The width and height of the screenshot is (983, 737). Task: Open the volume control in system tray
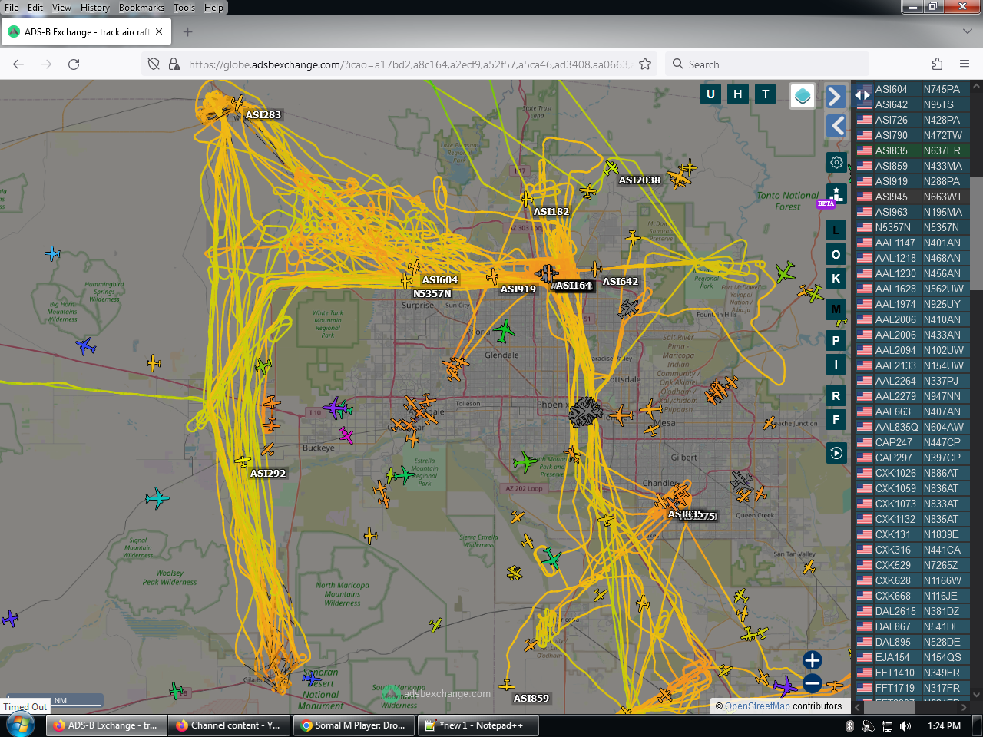tap(905, 725)
